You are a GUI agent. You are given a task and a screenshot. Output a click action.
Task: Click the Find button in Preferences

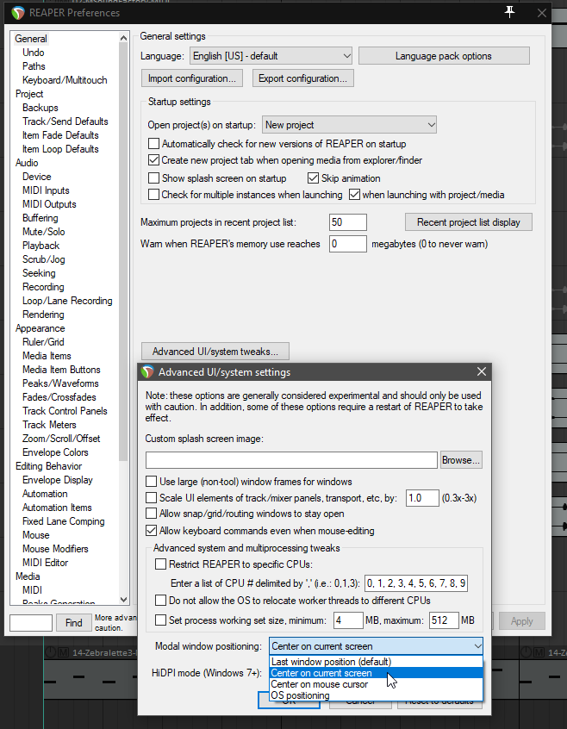pyautogui.click(x=73, y=622)
